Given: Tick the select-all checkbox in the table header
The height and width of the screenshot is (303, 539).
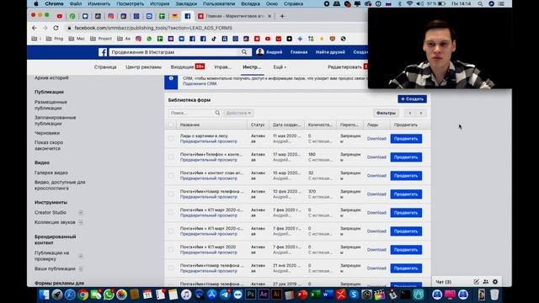Looking at the screenshot, I should click(x=171, y=125).
